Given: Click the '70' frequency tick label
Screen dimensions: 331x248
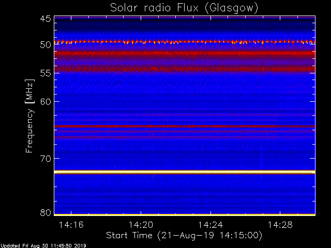Looking at the screenshot, I should pos(46,159).
